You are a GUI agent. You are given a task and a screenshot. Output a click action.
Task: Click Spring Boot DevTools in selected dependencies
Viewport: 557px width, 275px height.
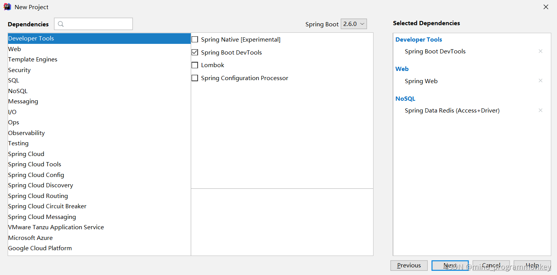click(435, 51)
